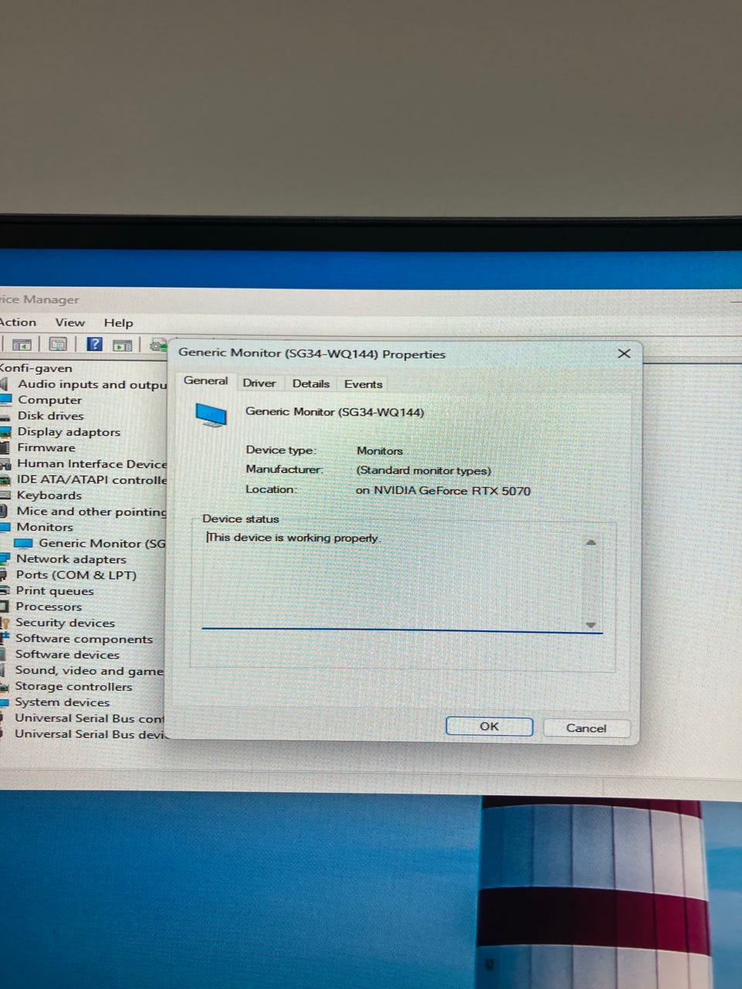Select the Display adaptors category
Image resolution: width=742 pixels, height=989 pixels.
coord(69,432)
